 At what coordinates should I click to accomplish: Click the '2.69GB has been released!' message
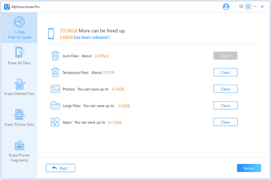click(x=85, y=37)
